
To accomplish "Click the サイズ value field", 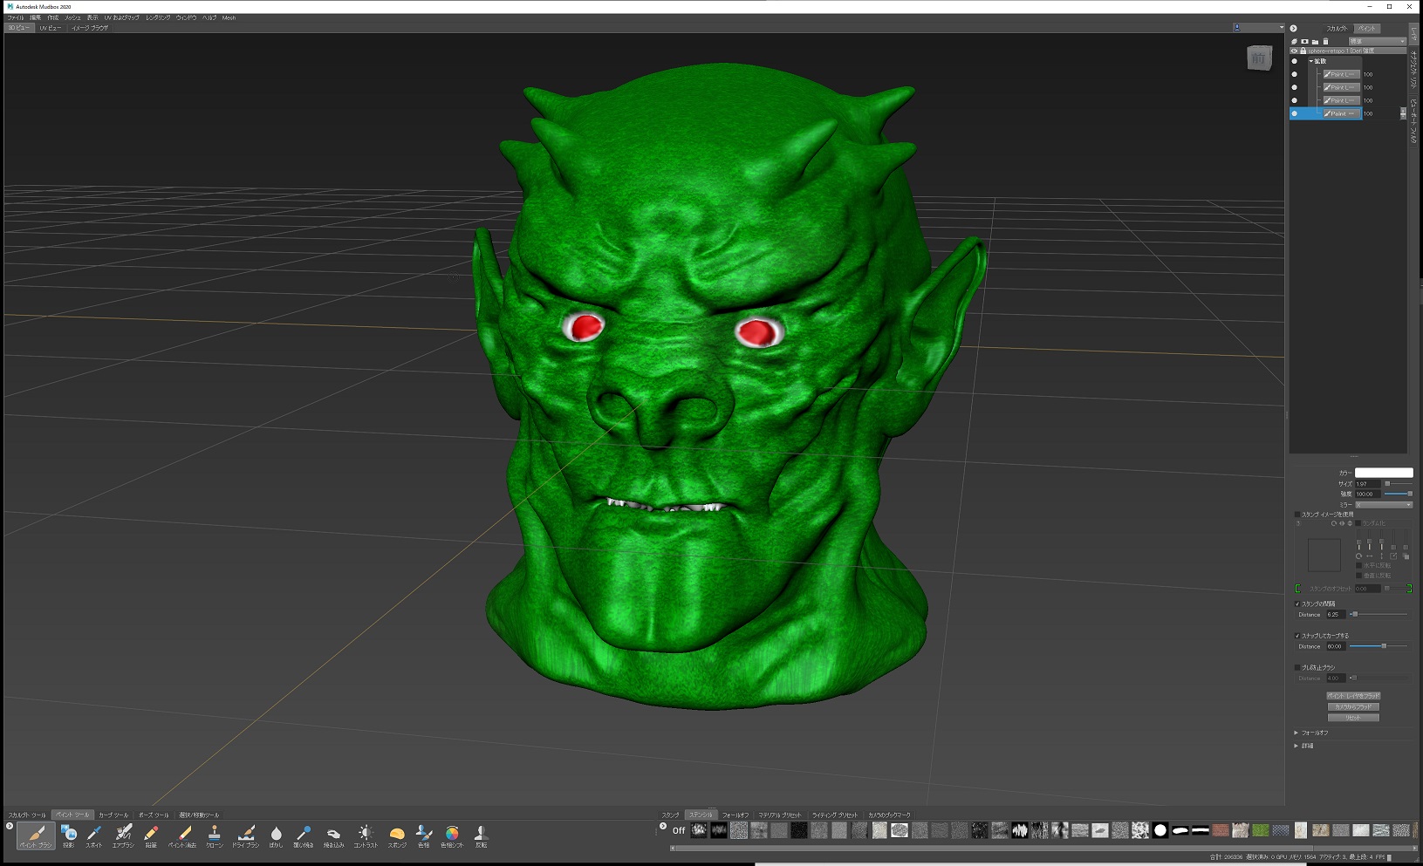I will (1366, 484).
